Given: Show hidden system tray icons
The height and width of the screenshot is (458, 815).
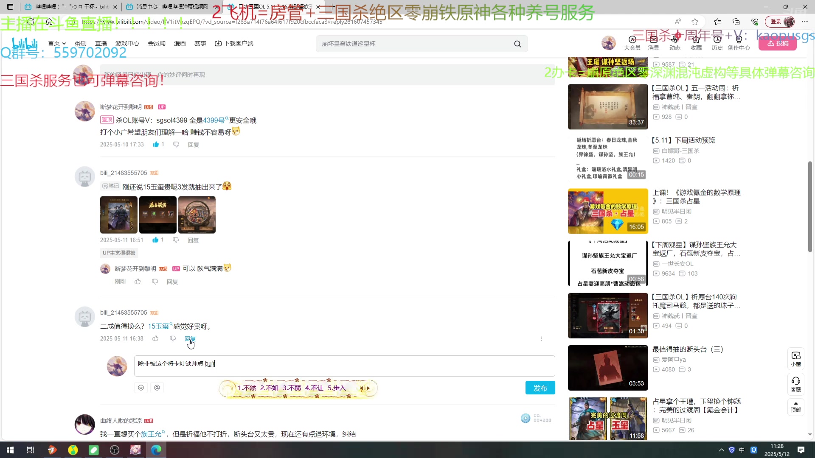Looking at the screenshot, I should pyautogui.click(x=721, y=450).
